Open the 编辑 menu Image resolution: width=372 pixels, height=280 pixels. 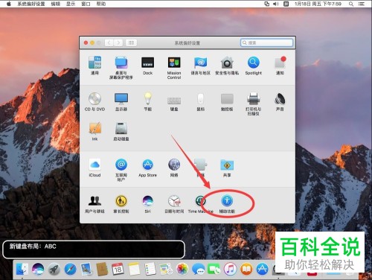(56, 4)
